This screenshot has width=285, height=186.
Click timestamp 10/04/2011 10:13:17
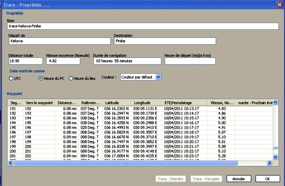click(x=181, y=108)
